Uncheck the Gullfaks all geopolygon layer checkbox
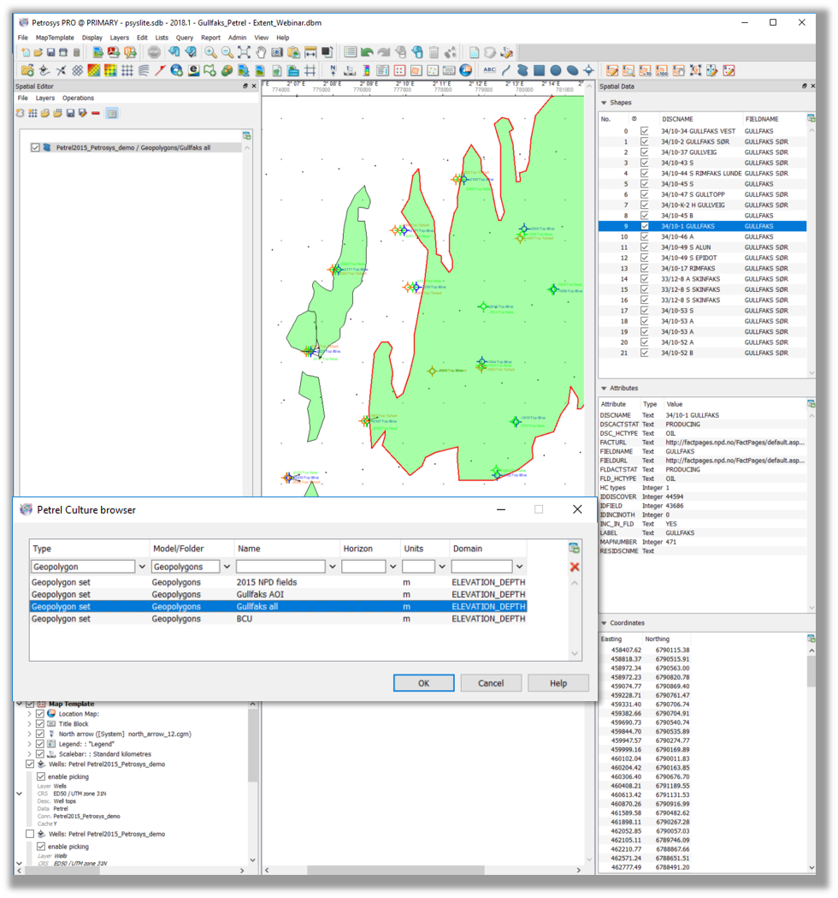The width and height of the screenshot is (838, 898). click(x=35, y=147)
